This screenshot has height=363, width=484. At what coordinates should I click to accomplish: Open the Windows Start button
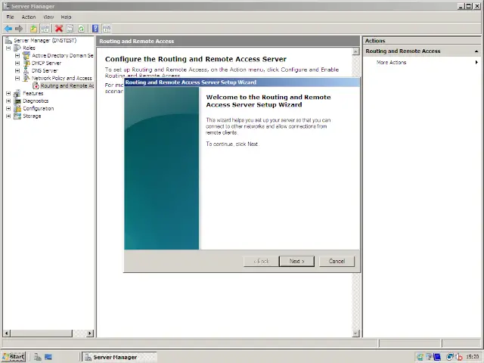14,356
